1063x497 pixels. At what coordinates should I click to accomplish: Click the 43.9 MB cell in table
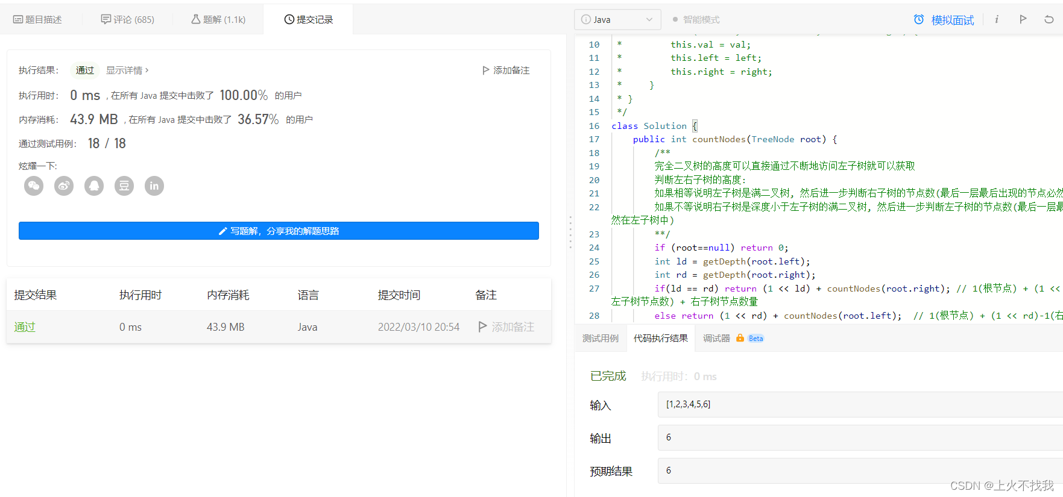(226, 327)
